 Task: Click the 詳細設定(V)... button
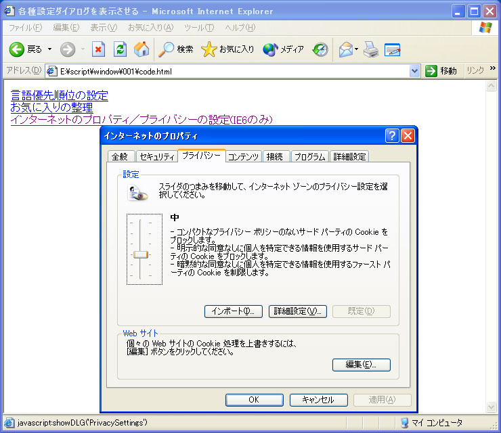(297, 311)
